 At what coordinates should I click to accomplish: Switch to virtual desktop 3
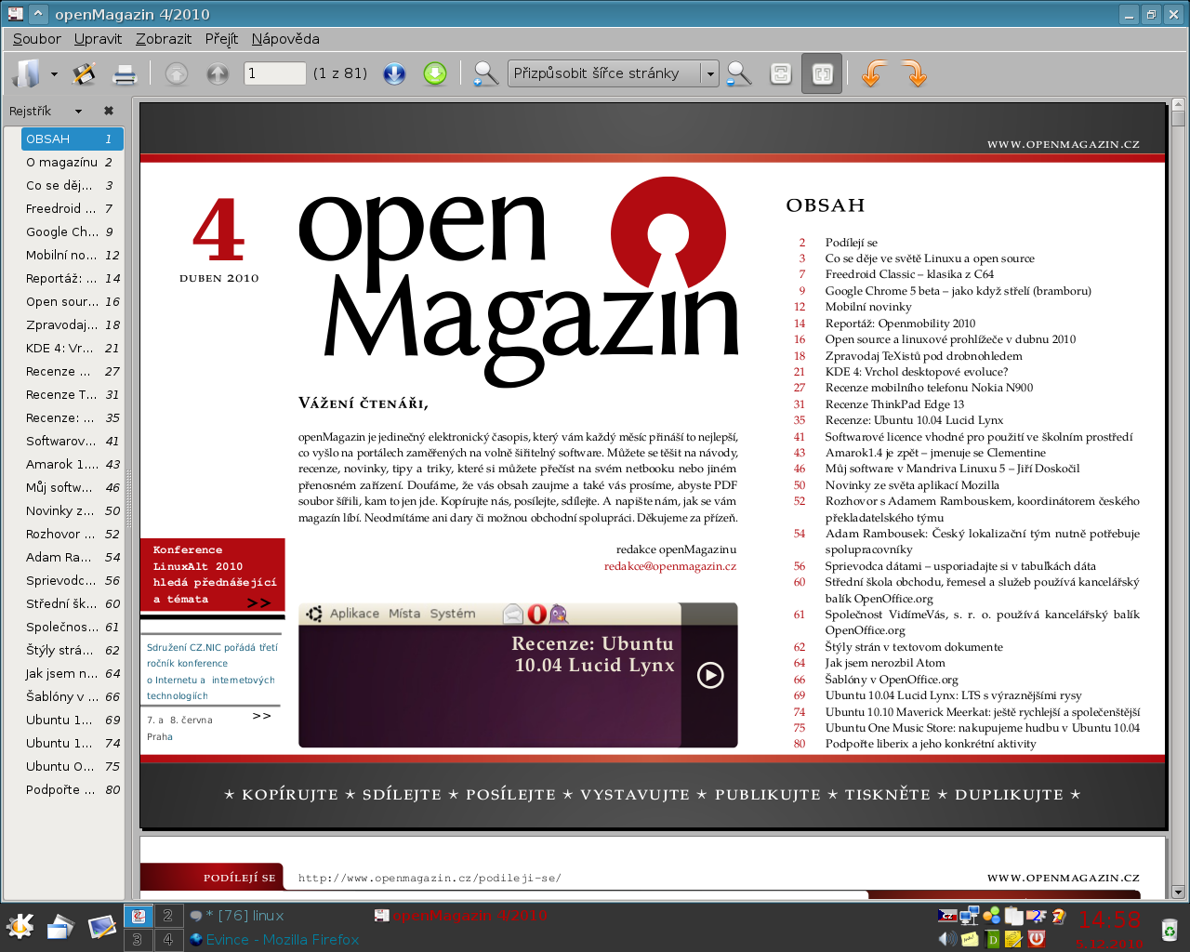(138, 940)
